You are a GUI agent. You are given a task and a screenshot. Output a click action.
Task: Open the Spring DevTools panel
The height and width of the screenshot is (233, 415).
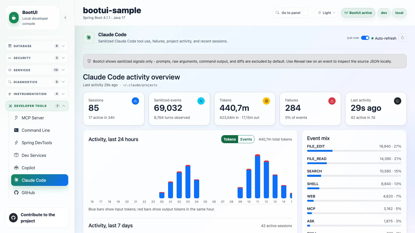point(40,143)
